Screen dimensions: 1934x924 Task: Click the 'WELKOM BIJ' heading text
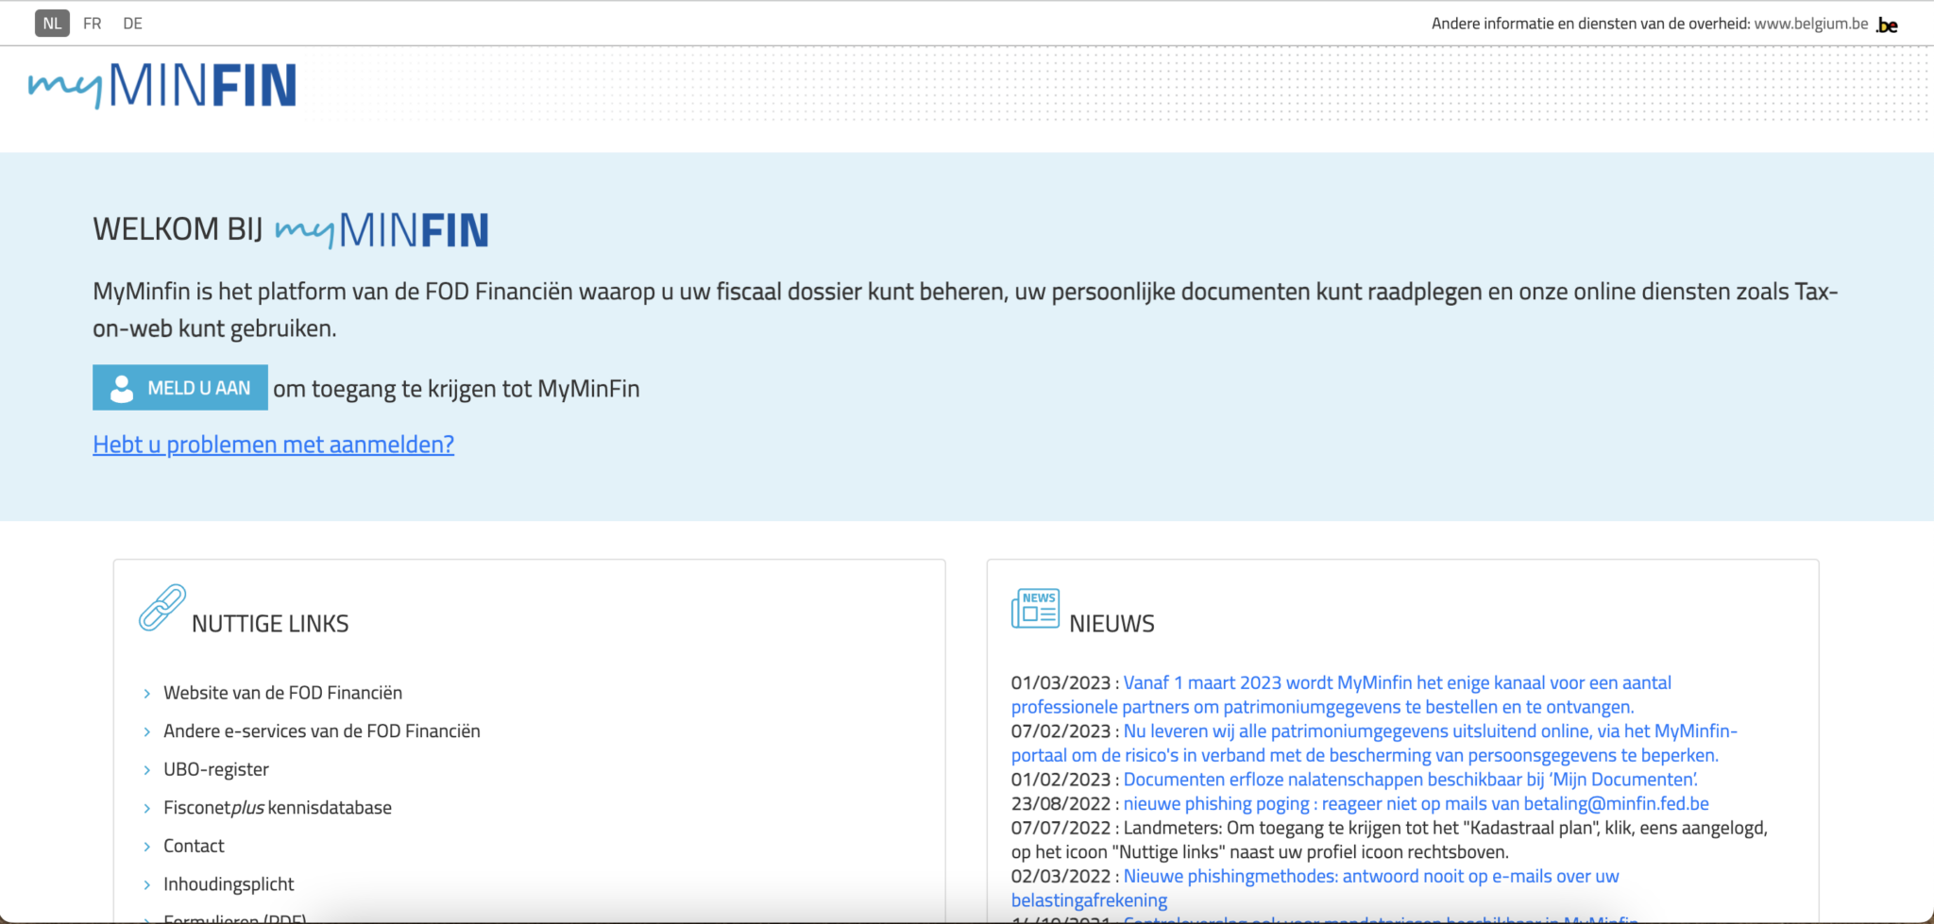[x=178, y=229]
